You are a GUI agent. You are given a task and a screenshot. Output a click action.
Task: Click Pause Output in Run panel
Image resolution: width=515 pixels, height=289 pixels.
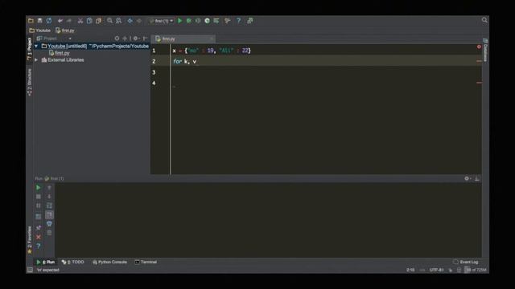tap(38, 206)
